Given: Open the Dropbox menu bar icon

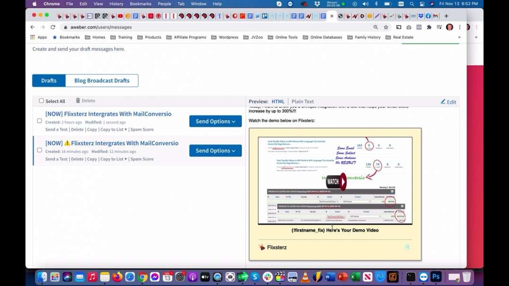Looking at the screenshot, I should [317, 4].
